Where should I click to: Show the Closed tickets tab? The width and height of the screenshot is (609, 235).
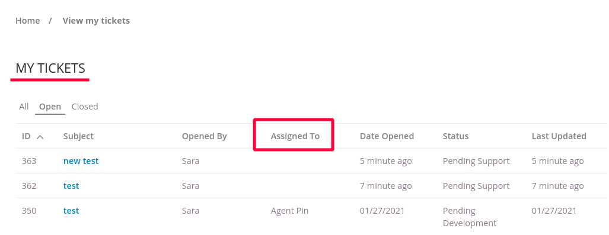coord(85,107)
